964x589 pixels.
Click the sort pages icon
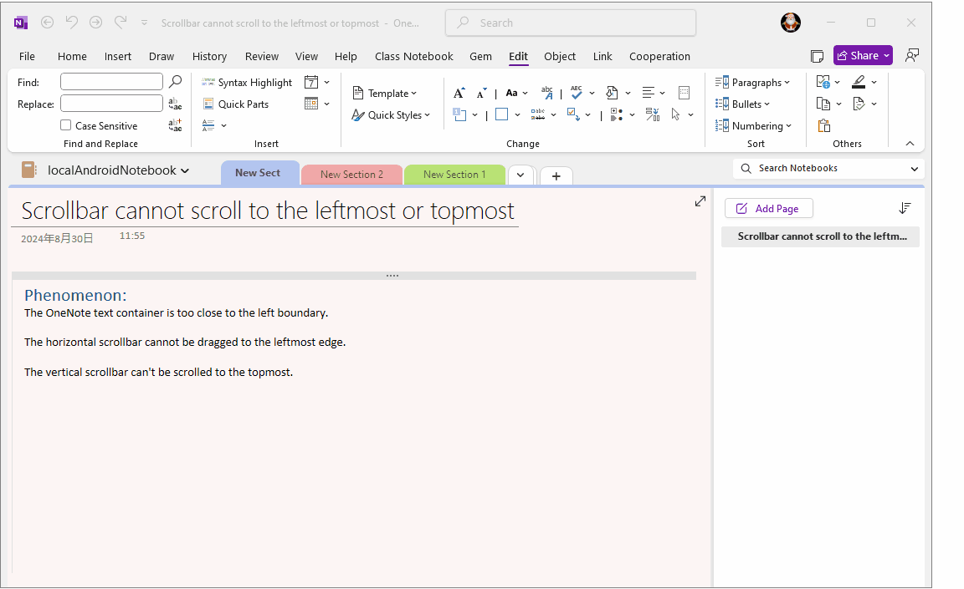click(x=905, y=208)
